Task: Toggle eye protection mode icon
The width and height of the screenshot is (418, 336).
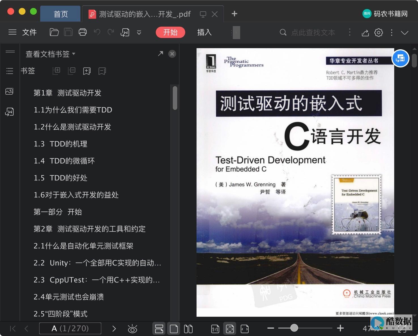Action: coord(132,329)
